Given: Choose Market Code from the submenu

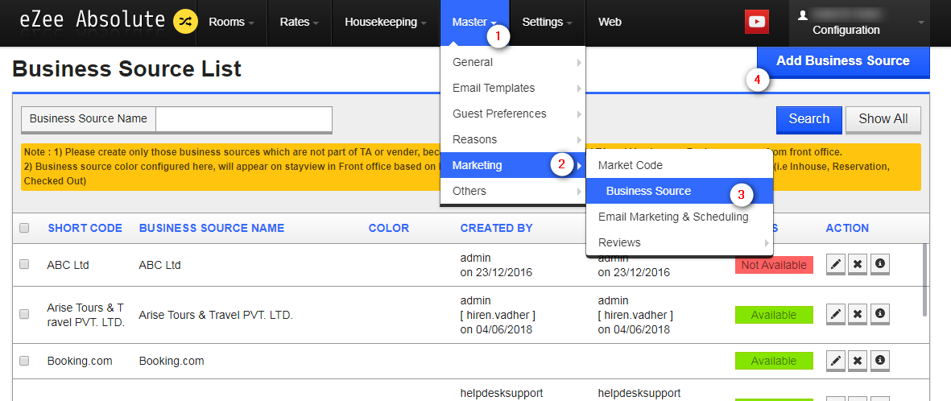Looking at the screenshot, I should tap(680, 165).
